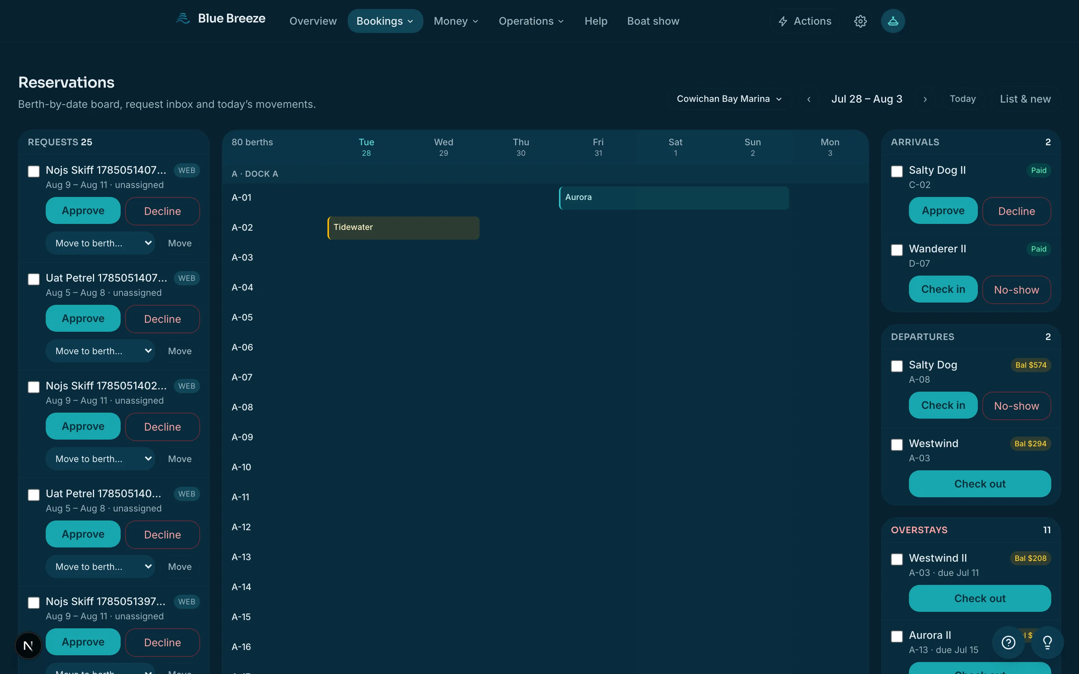Approve Salty Dog II arrival
Image resolution: width=1079 pixels, height=674 pixels.
(943, 210)
